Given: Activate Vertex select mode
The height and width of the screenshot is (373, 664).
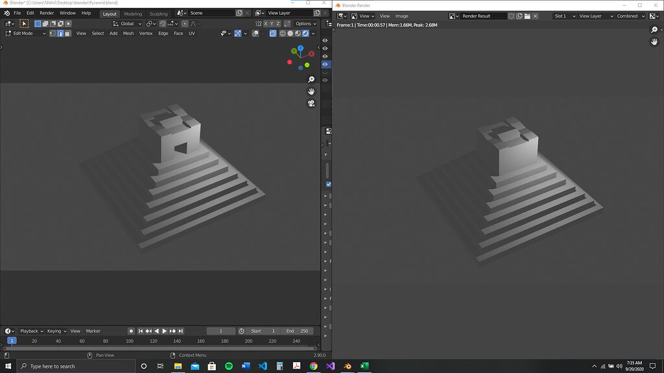Looking at the screenshot, I should 52,34.
